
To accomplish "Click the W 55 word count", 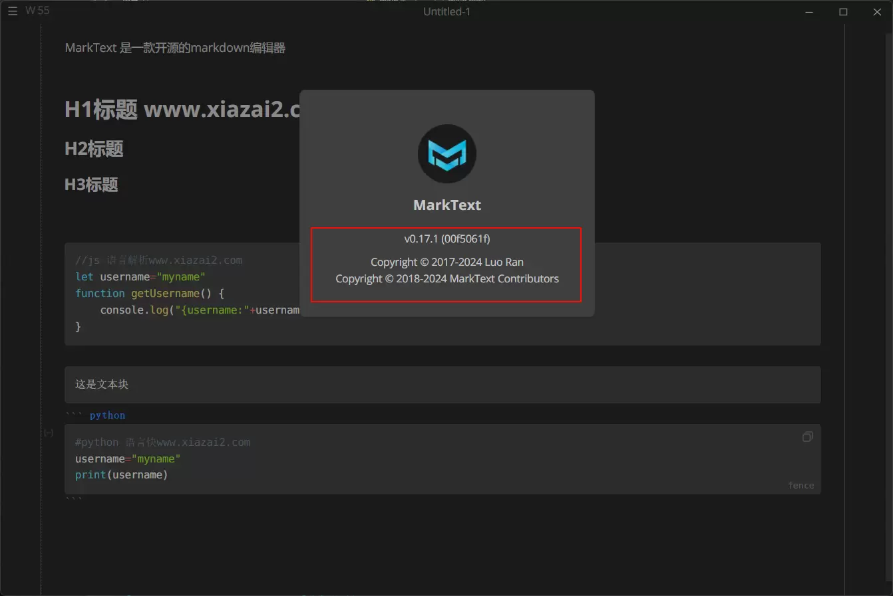I will coord(37,11).
